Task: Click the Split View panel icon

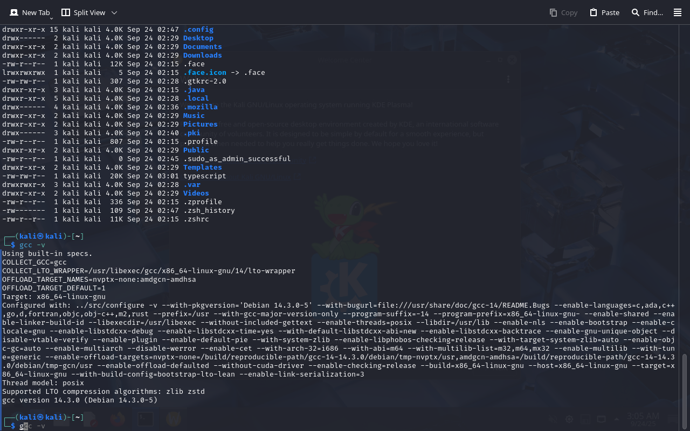Action: point(65,12)
